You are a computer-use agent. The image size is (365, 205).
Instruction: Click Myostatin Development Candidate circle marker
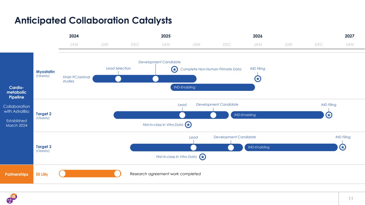pyautogui.click(x=156, y=79)
